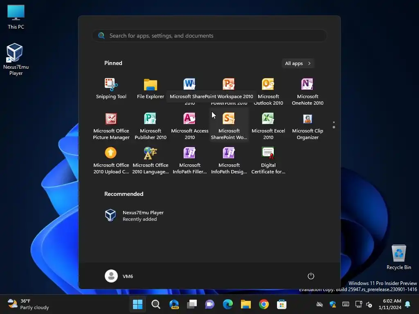
Task: Open Microsoft Publisher 2010
Action: pyautogui.click(x=151, y=125)
